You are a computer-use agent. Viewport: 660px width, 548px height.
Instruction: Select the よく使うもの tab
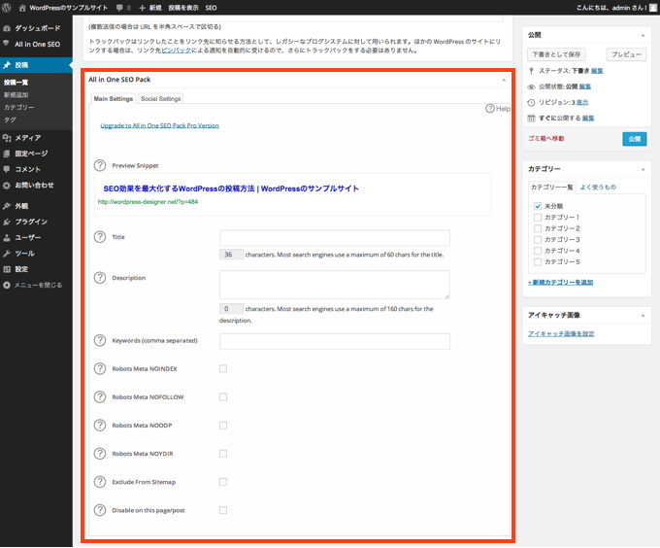coord(598,187)
